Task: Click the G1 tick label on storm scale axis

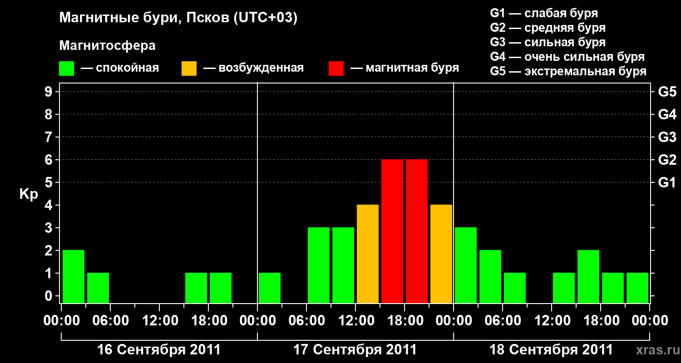Action: [x=667, y=183]
